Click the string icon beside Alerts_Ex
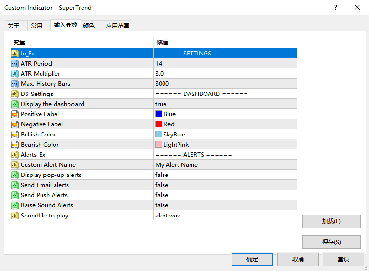 pyautogui.click(x=15, y=155)
